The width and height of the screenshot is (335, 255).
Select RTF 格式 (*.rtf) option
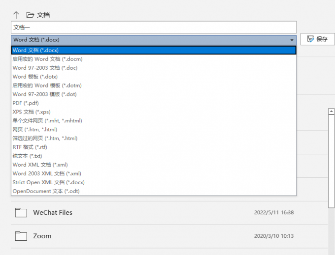click(x=30, y=147)
